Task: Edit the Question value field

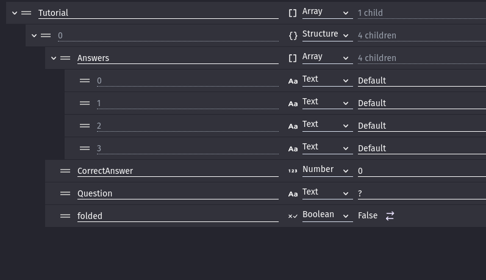Action: (x=421, y=193)
